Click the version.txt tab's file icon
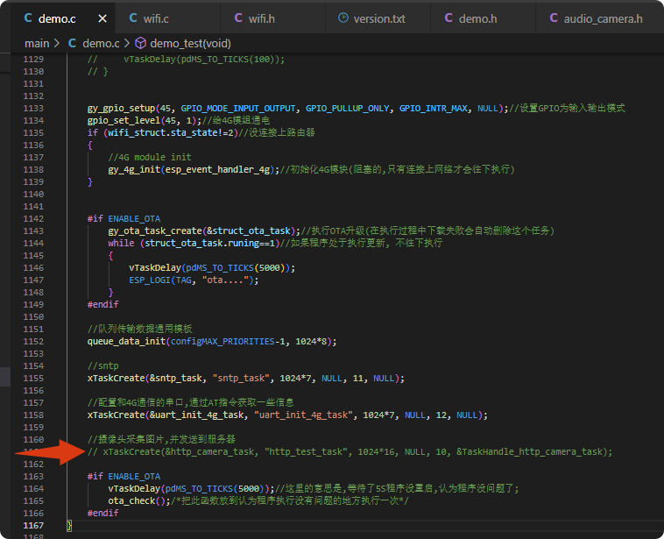This screenshot has width=664, height=539. coord(343,18)
